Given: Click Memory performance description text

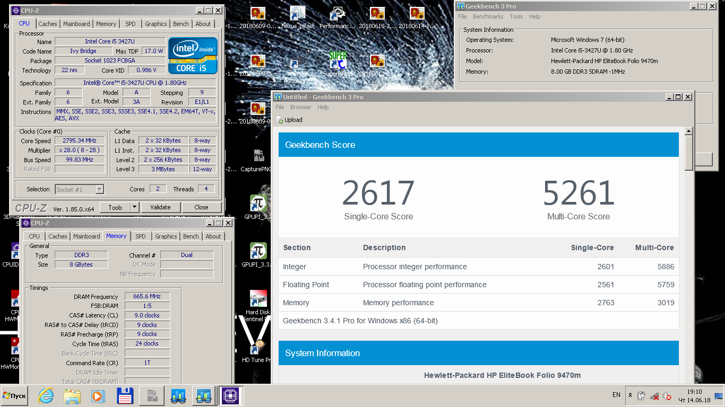Looking at the screenshot, I should coord(399,303).
